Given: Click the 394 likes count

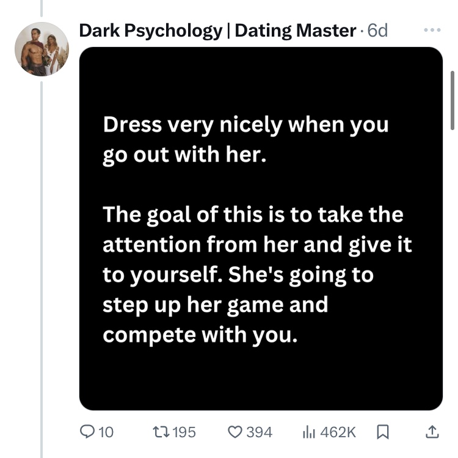Looking at the screenshot, I should tap(259, 432).
